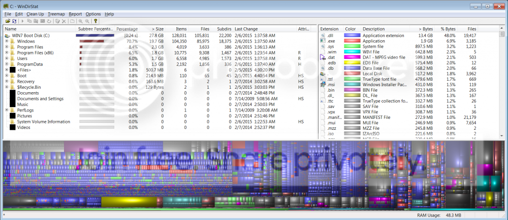508x220 pixels.
Task: Click the Open Item arrow toolbar icon
Action: (x=22, y=21)
